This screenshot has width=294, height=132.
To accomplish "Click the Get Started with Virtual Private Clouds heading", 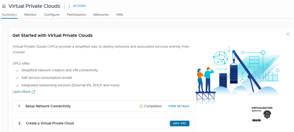I will [x=52, y=36].
